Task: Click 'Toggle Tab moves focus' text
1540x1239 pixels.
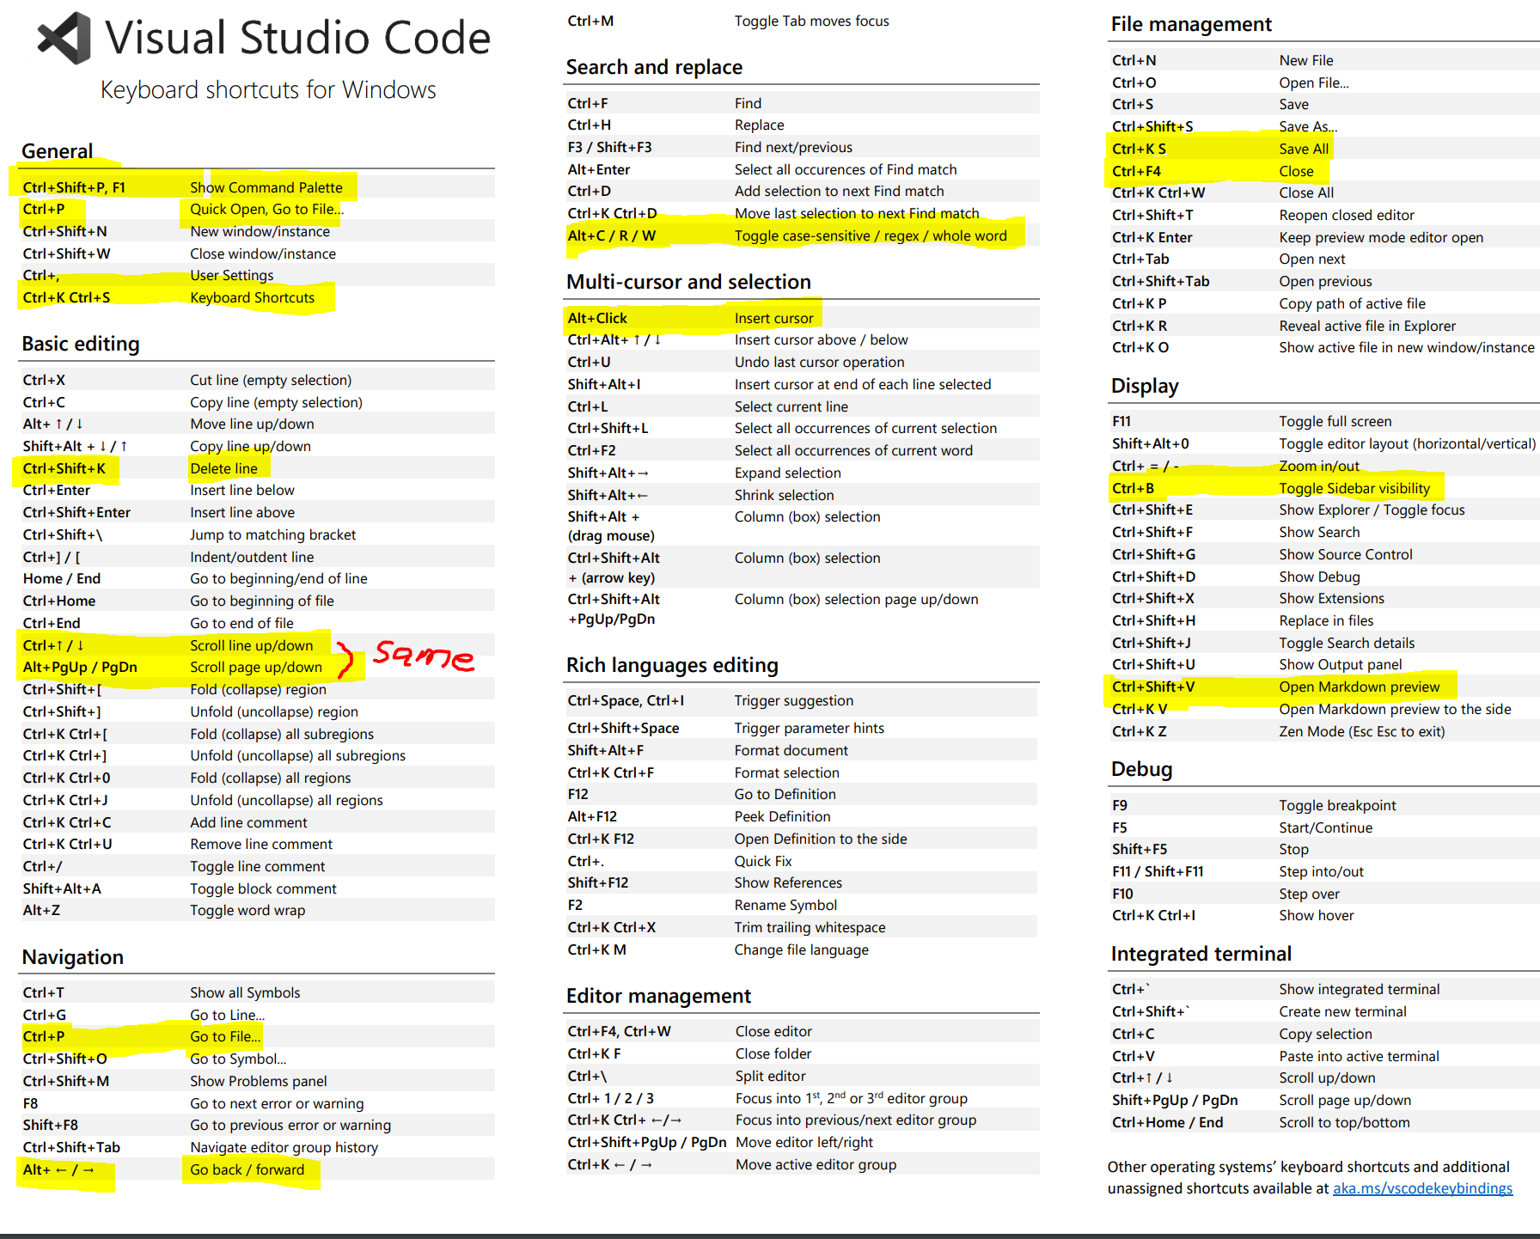Action: tap(812, 21)
